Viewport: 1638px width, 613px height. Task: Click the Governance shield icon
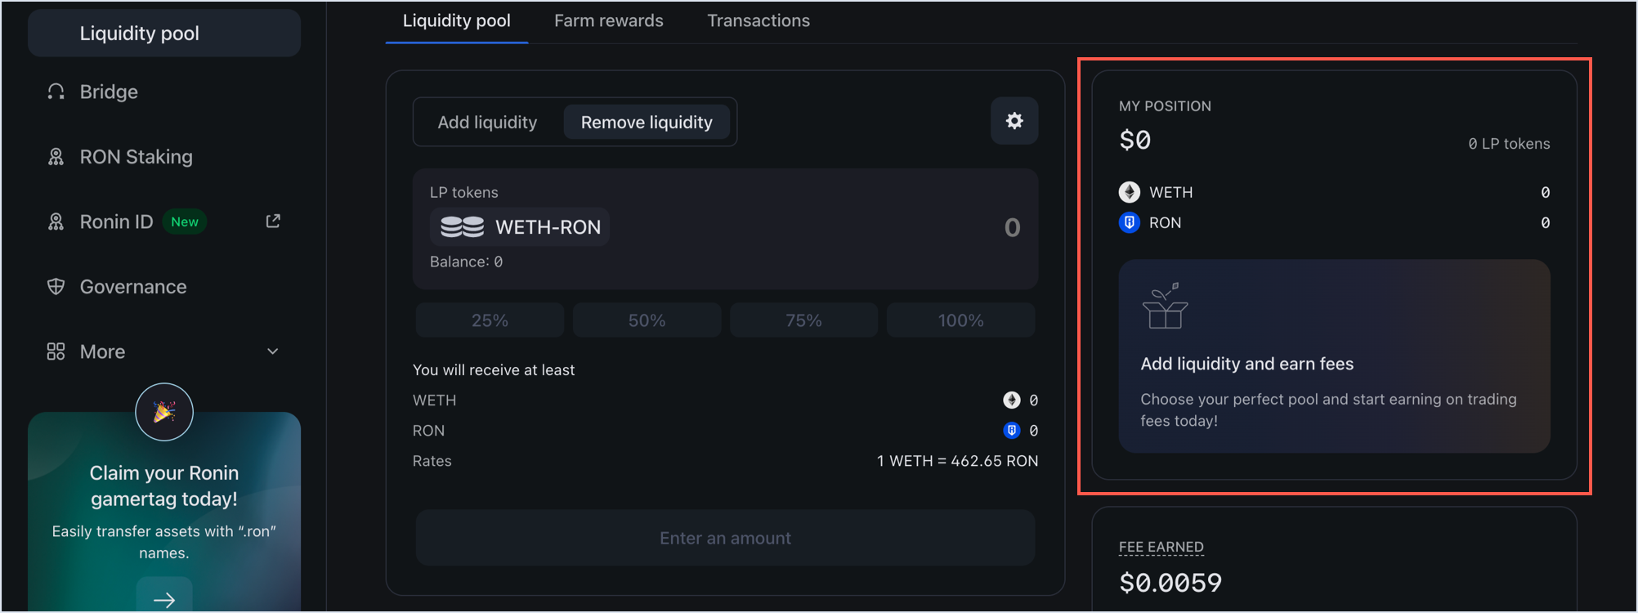tap(56, 287)
